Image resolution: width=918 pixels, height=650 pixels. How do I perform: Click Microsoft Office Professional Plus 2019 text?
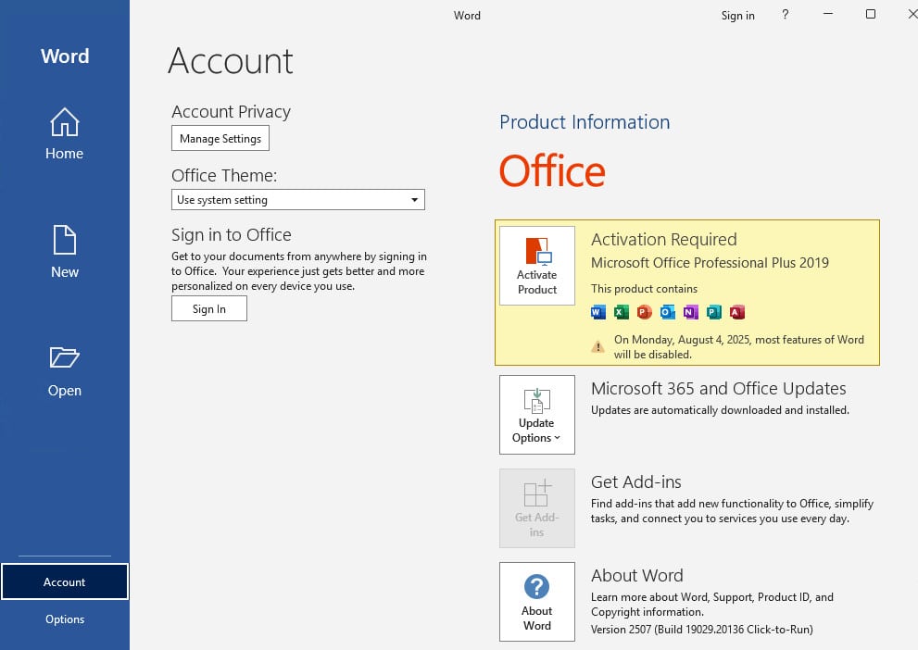point(710,263)
